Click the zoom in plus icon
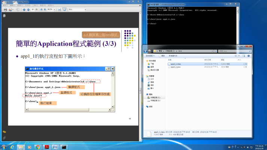The width and height of the screenshot is (267, 150). [45, 10]
